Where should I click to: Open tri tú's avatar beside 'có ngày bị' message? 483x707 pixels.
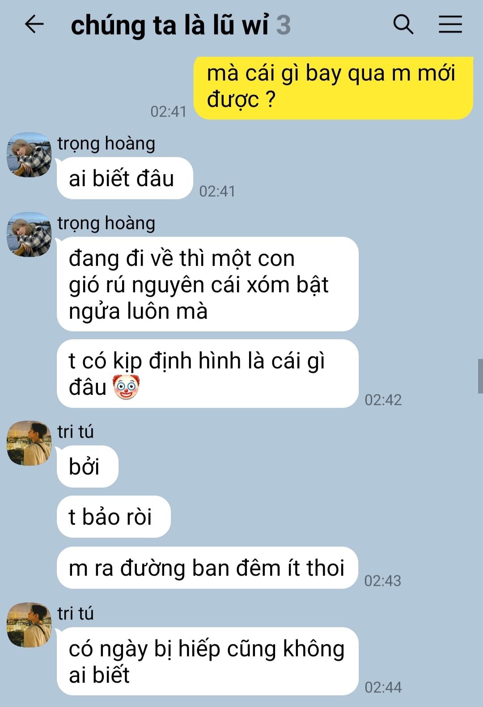[29, 625]
